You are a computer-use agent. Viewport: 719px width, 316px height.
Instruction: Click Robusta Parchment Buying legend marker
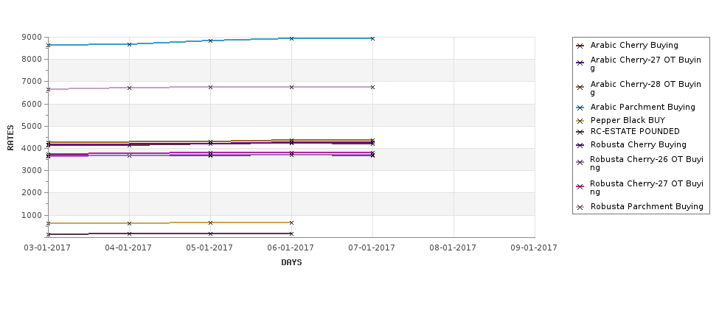click(580, 207)
